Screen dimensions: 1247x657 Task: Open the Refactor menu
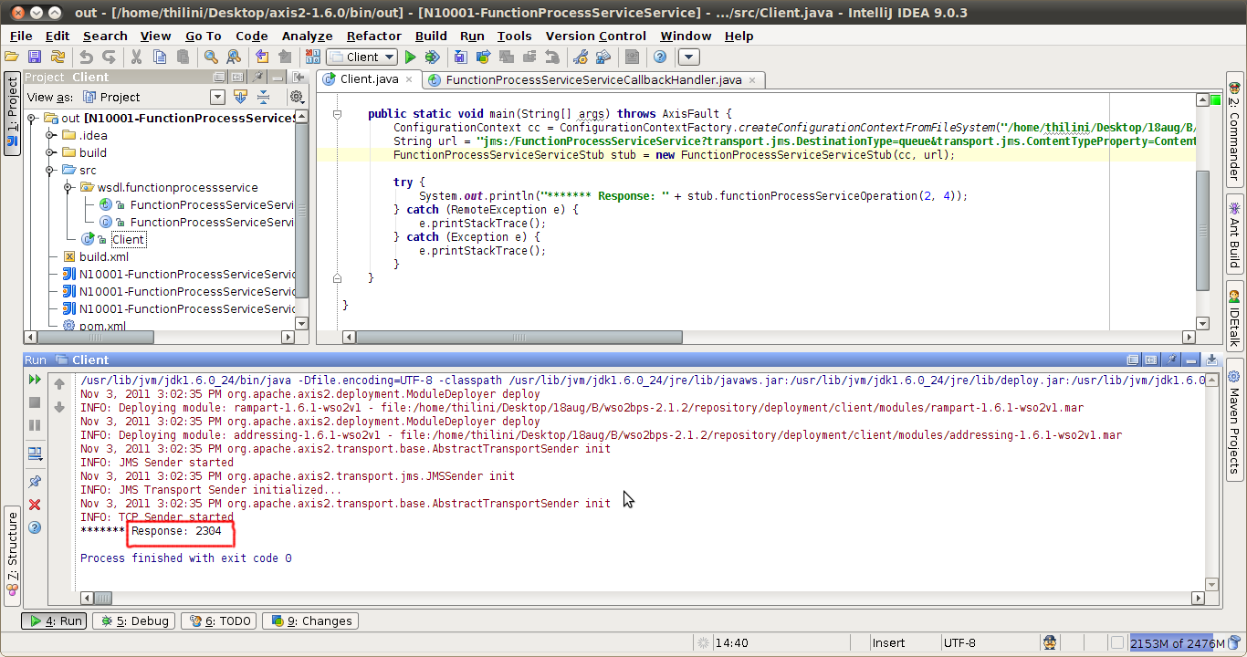tap(373, 36)
